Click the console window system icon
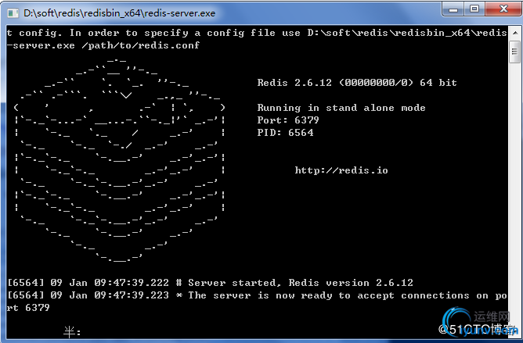The image size is (523, 343). pyautogui.click(x=13, y=13)
